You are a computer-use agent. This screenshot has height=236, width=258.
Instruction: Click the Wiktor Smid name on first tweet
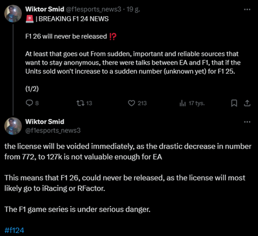(45, 9)
